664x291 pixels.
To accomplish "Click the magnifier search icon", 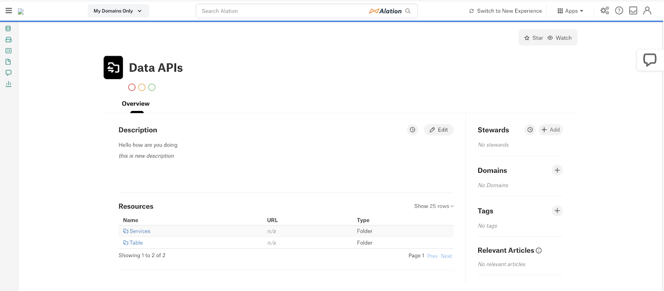I will (x=408, y=11).
